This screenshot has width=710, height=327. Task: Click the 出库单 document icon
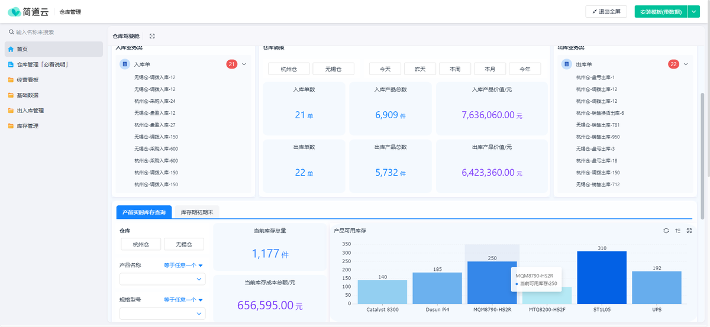tap(567, 64)
